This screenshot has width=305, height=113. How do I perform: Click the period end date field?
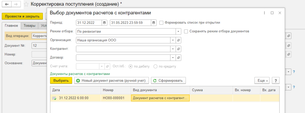(x=130, y=23)
